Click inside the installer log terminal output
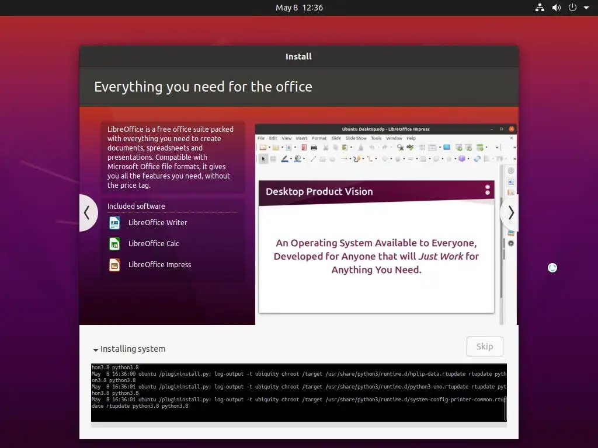 298,393
